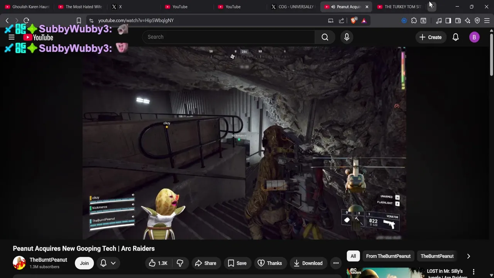Image resolution: width=494 pixels, height=278 pixels.
Task: Reload the page with the refresh icon
Action: coord(26,20)
